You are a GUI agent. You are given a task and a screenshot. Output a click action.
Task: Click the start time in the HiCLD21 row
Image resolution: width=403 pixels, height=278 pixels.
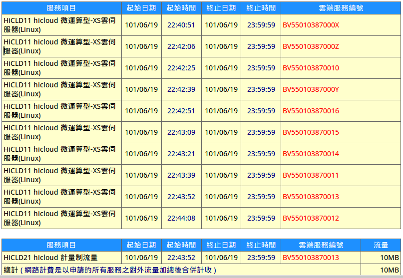pyautogui.click(x=181, y=258)
